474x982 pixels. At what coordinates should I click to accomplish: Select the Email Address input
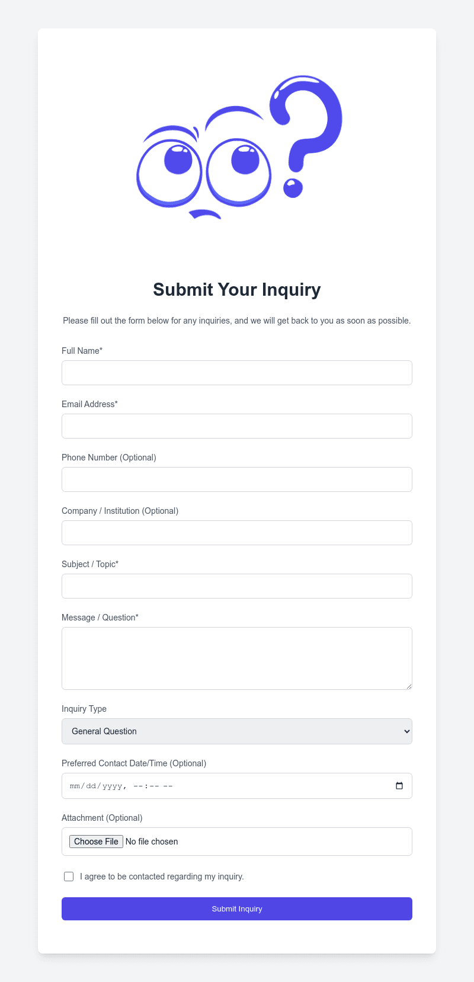pos(237,426)
